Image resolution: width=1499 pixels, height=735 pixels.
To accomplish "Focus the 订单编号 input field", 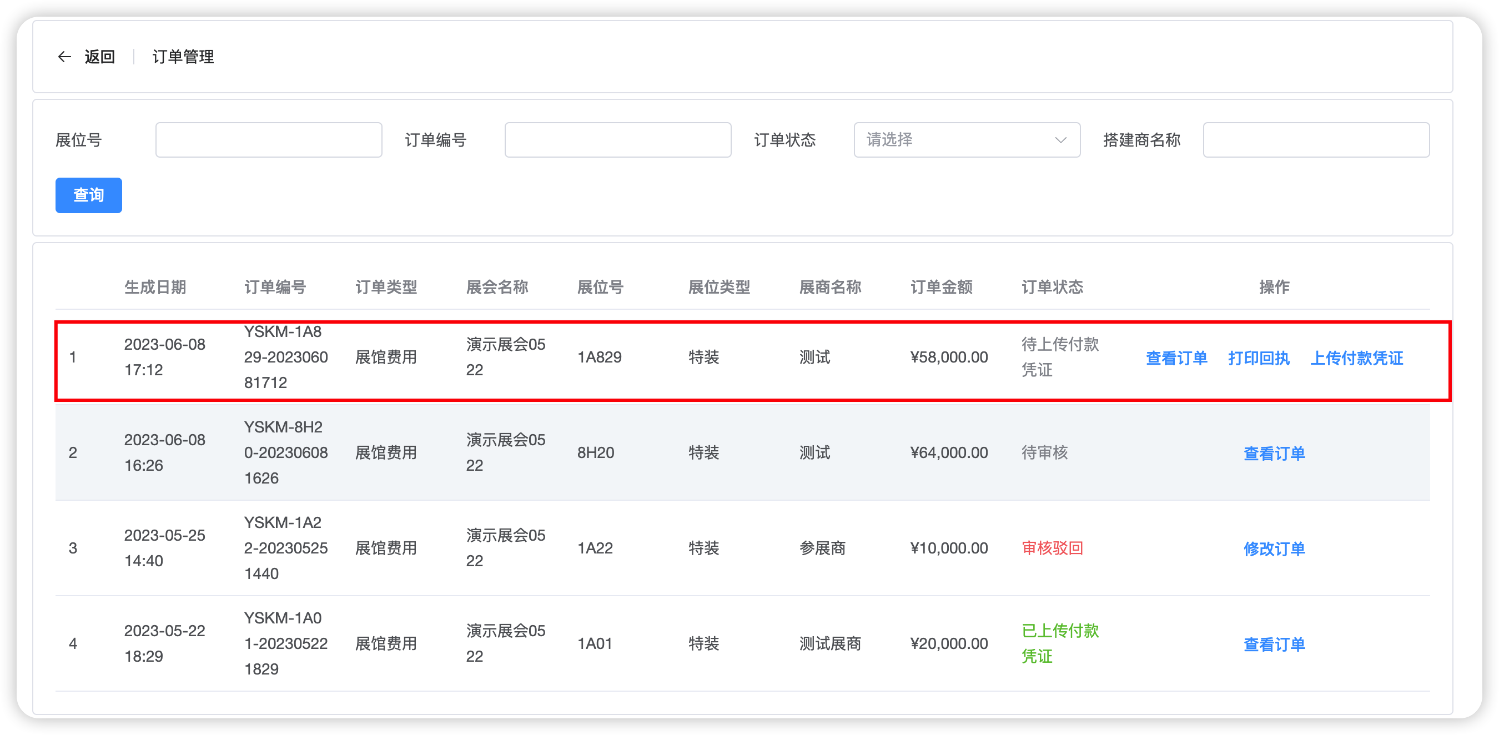I will pyautogui.click(x=617, y=140).
